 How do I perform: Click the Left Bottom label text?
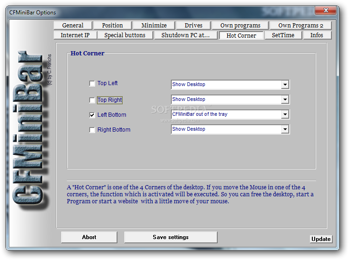[112, 115]
